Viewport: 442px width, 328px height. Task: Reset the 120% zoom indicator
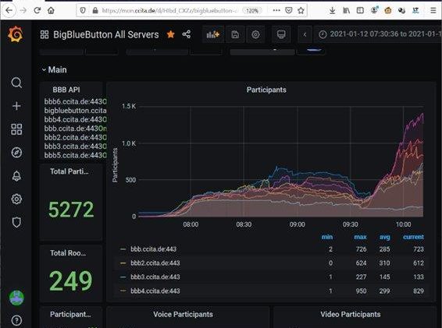(251, 11)
